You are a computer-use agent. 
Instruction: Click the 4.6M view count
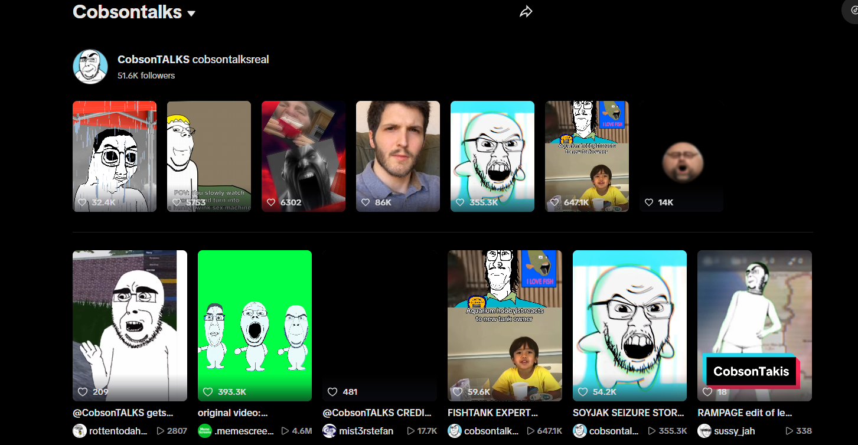coord(302,431)
